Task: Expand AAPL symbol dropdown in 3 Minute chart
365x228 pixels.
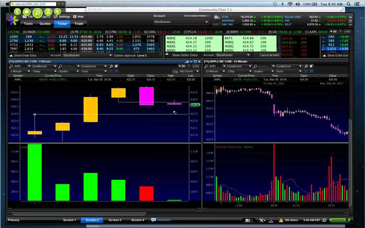Action: (29, 66)
